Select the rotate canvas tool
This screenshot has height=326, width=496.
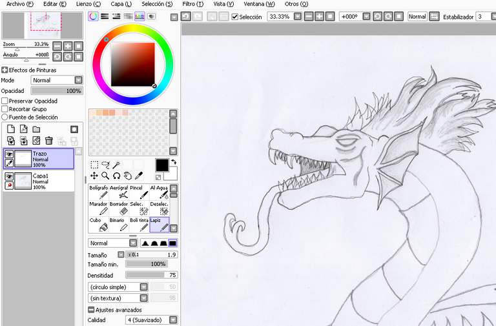[x=116, y=176]
